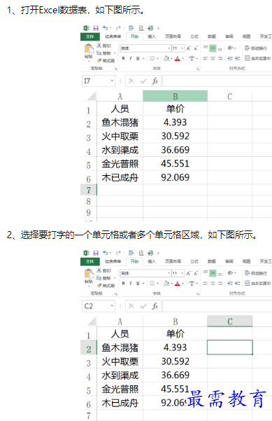Select row 7 header in upper Excel sheet

[88, 190]
